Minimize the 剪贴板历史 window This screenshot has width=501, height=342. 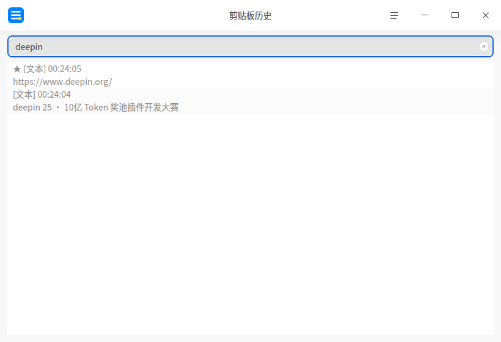(424, 15)
